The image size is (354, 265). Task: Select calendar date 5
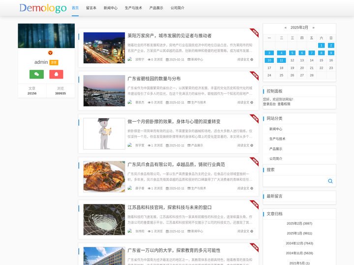pos(292,53)
